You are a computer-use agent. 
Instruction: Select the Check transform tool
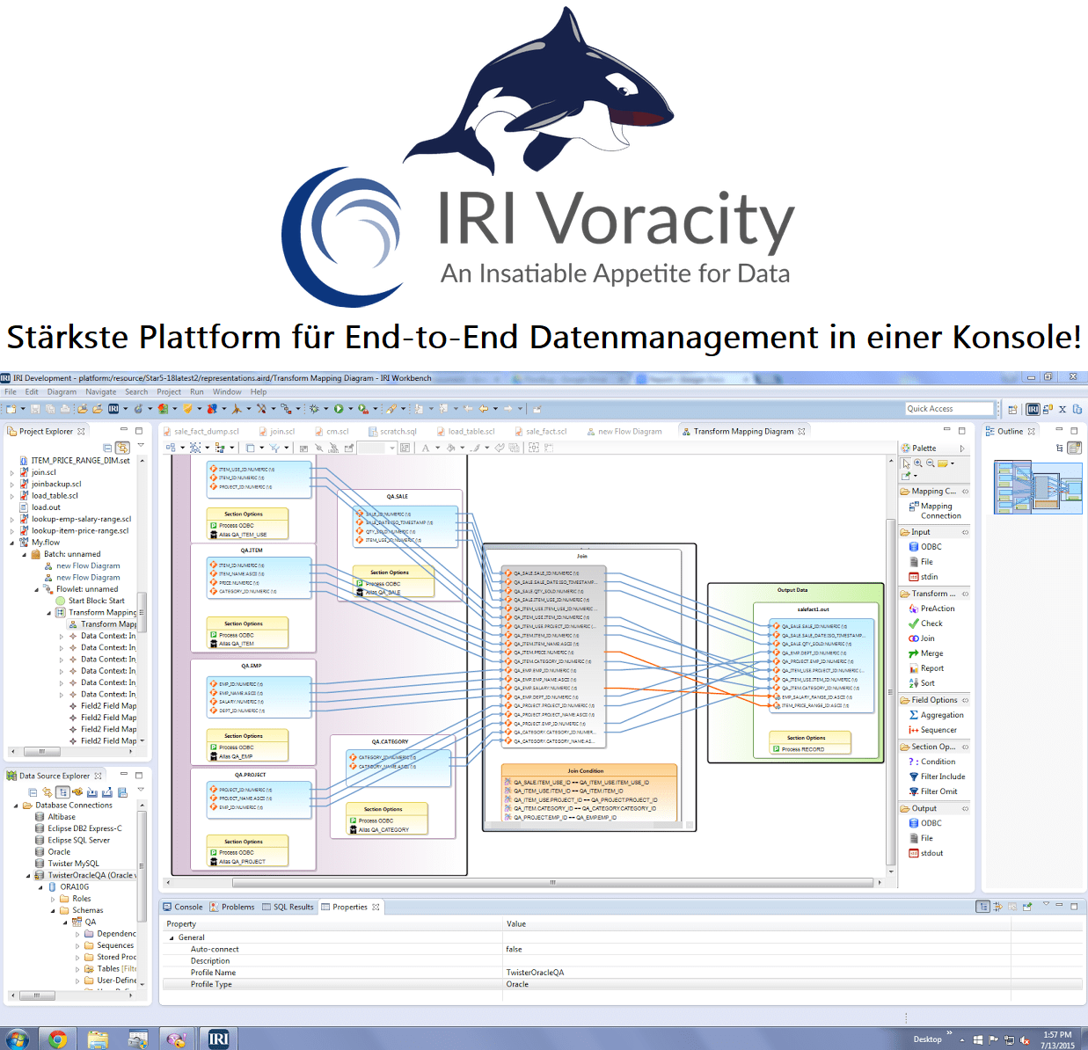click(925, 623)
